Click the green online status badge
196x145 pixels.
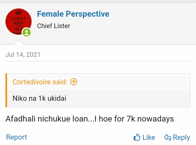26,32
